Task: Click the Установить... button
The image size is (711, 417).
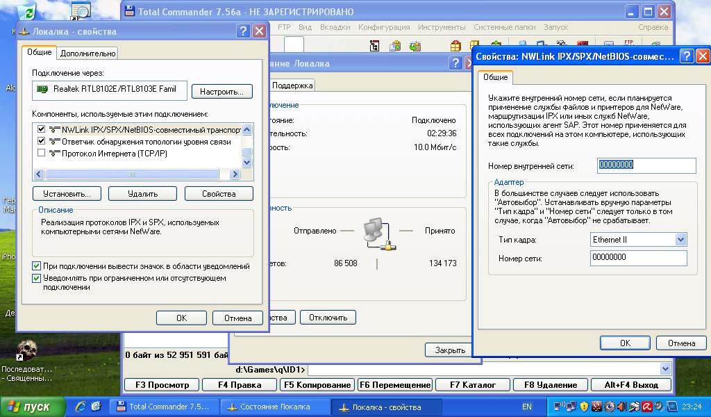Action: pos(67,194)
